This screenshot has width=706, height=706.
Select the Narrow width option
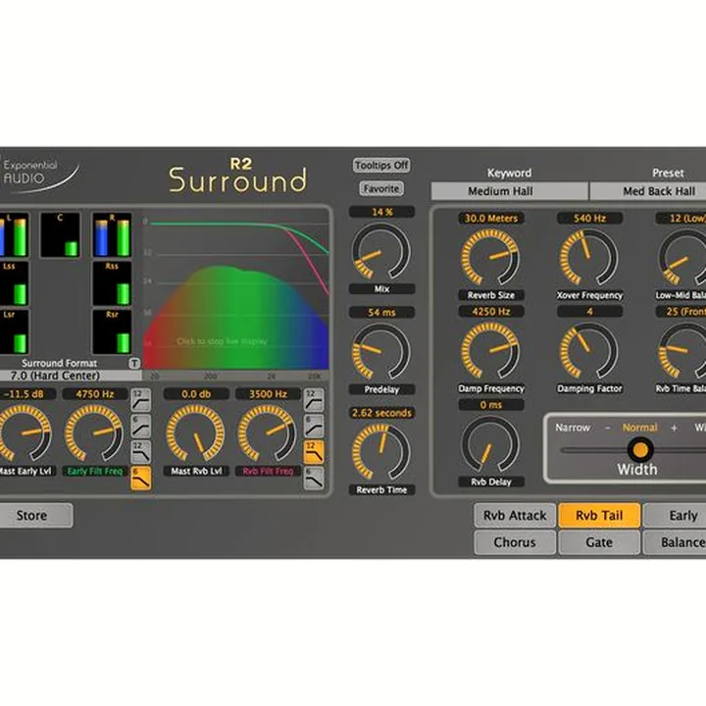click(573, 428)
